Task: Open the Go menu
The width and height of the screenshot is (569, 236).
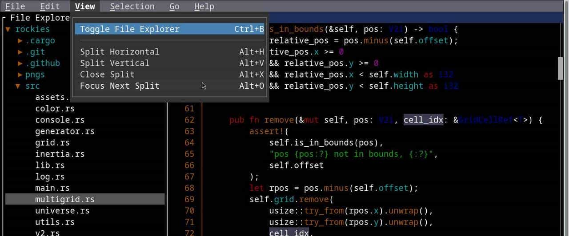Action: pyautogui.click(x=174, y=6)
